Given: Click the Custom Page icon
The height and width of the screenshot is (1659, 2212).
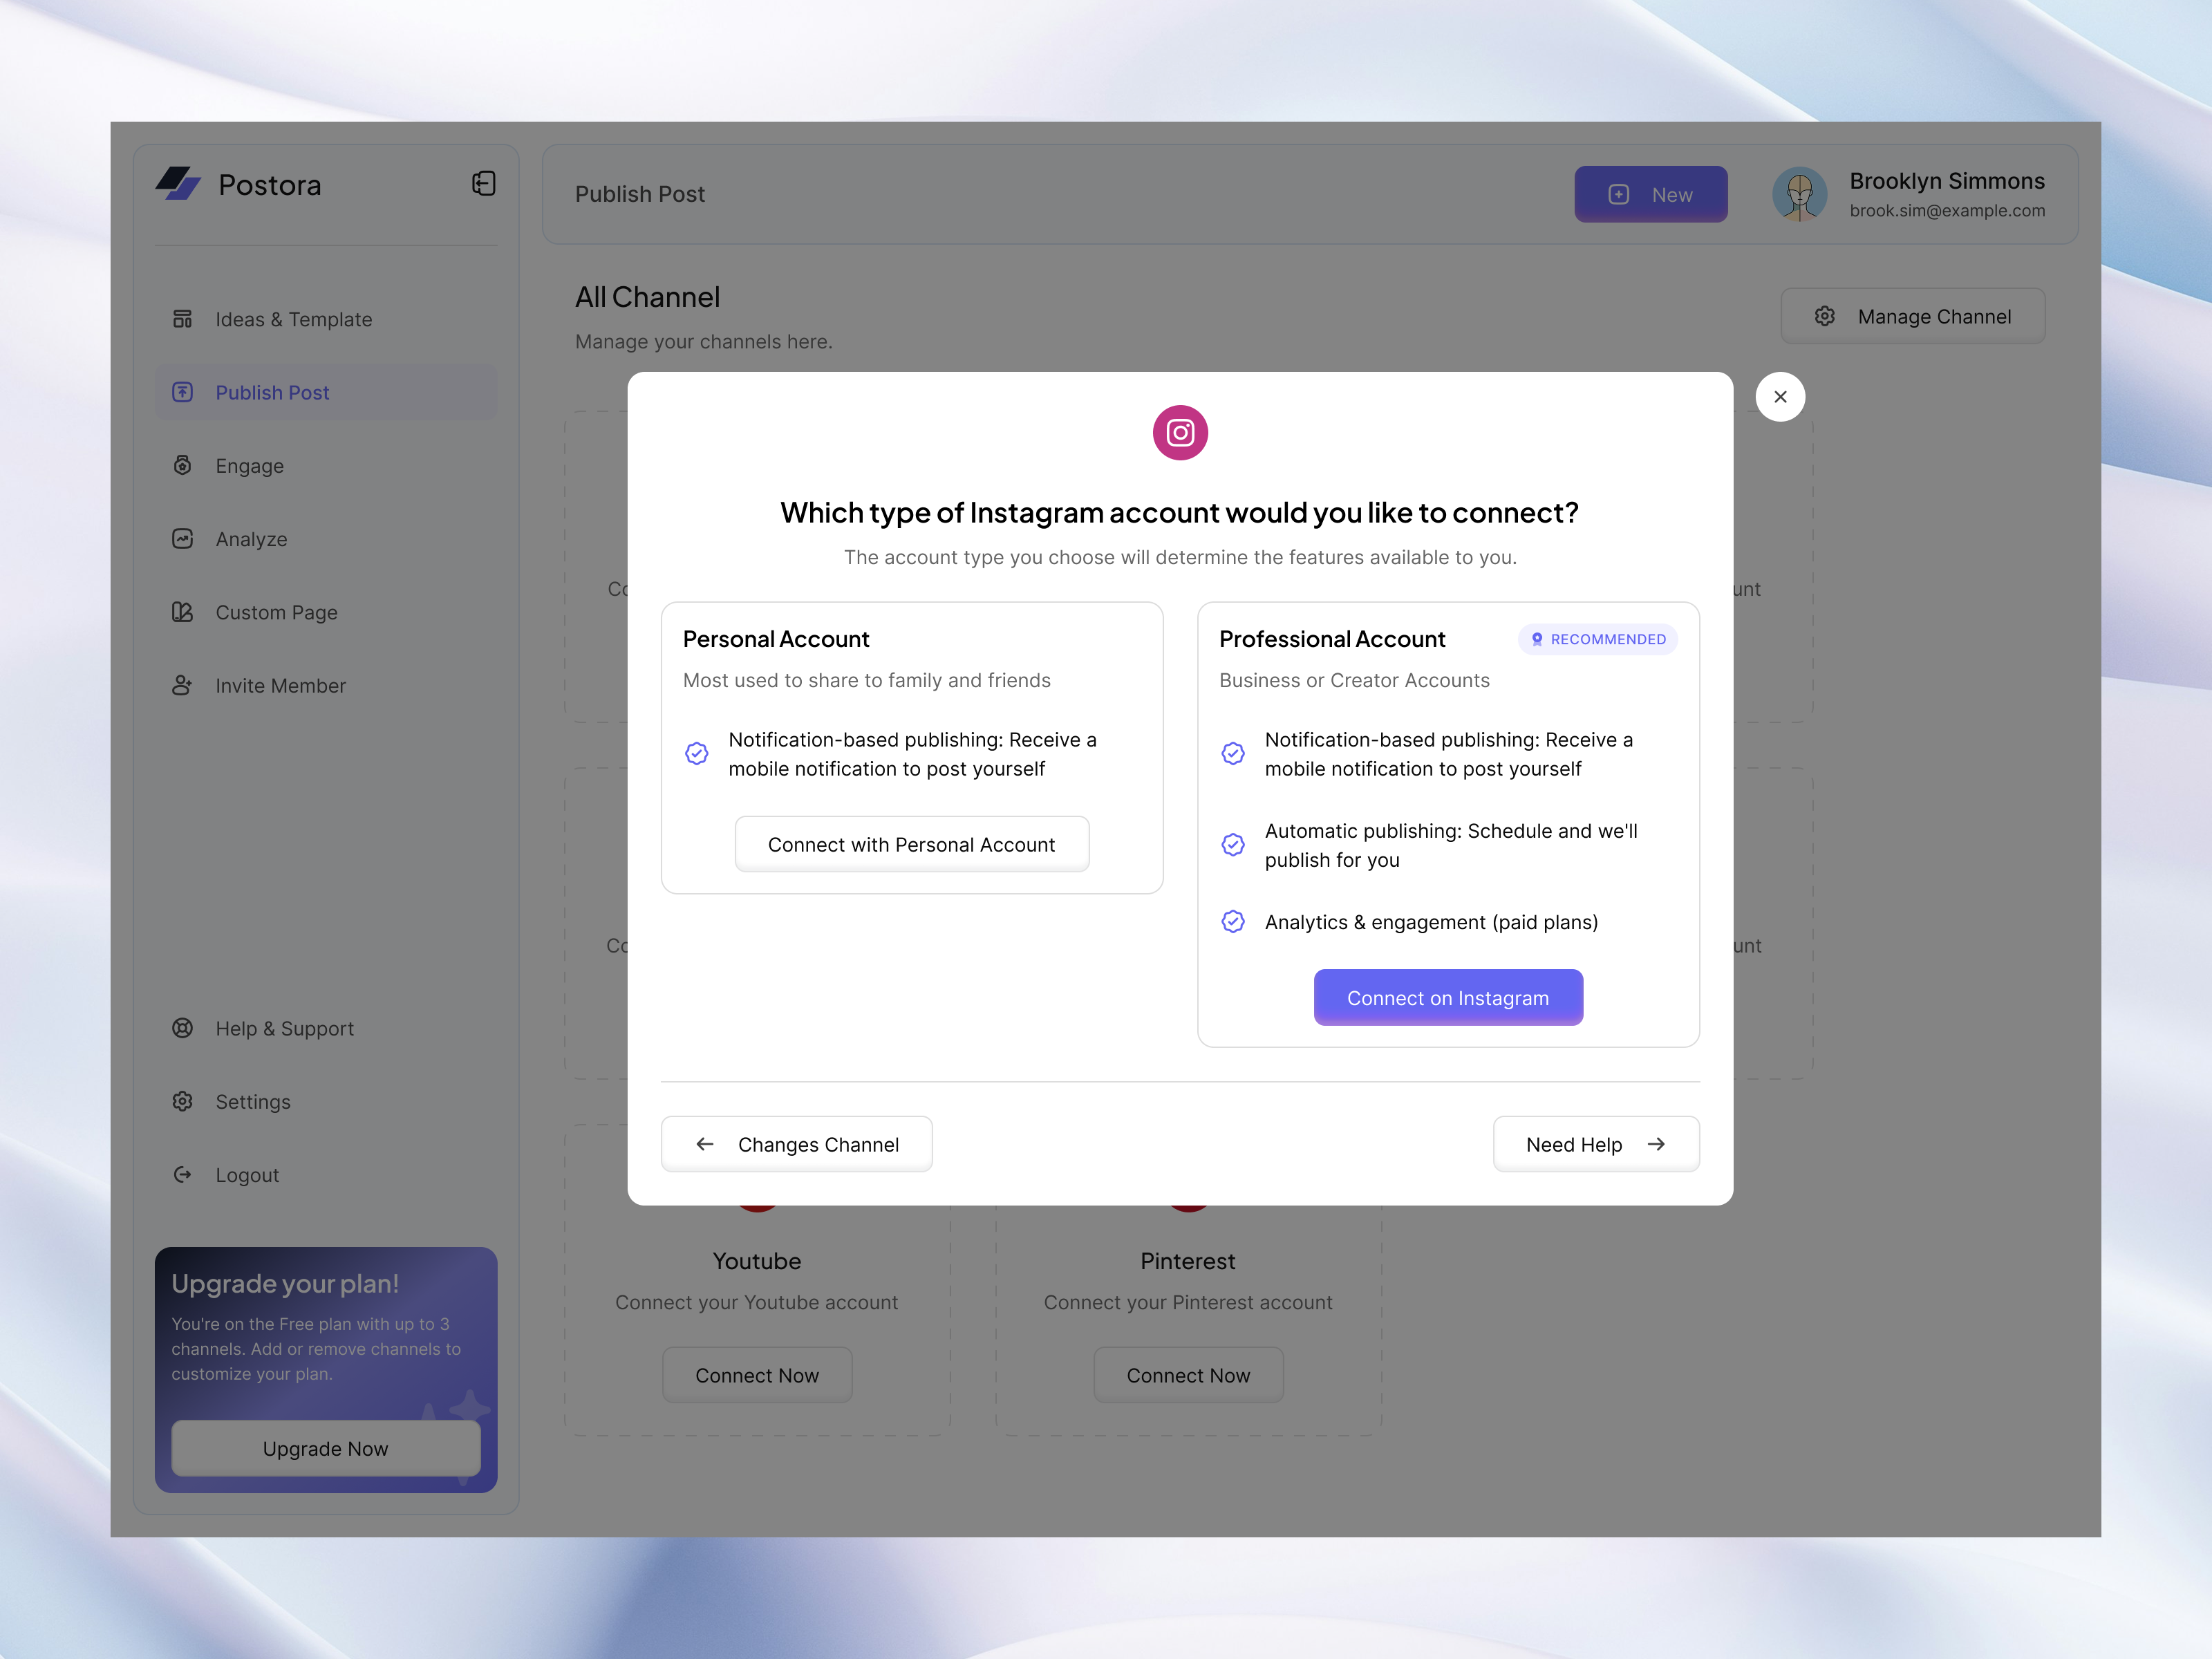Looking at the screenshot, I should (x=183, y=612).
